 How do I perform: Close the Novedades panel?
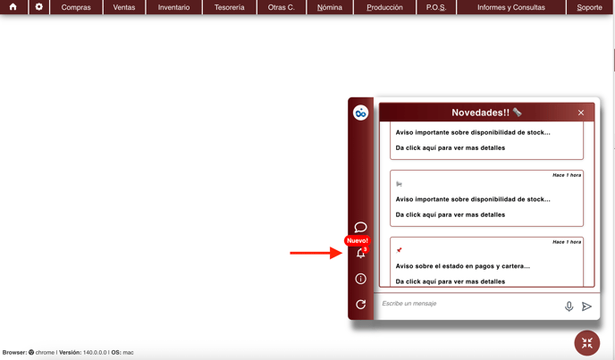(581, 113)
